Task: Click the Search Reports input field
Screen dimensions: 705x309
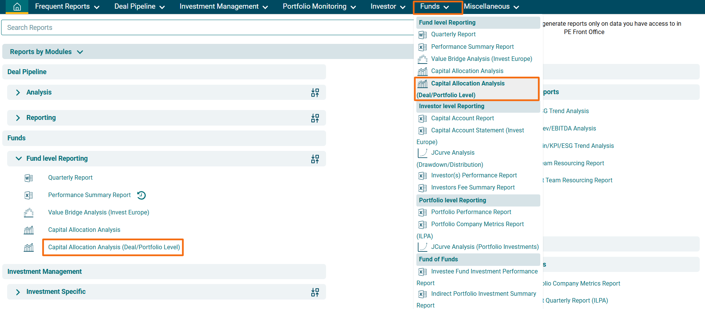Action: (x=208, y=28)
